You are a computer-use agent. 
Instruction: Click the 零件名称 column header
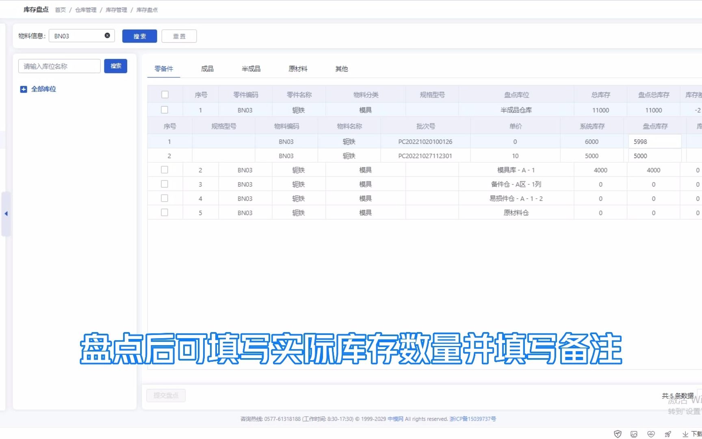[299, 95]
